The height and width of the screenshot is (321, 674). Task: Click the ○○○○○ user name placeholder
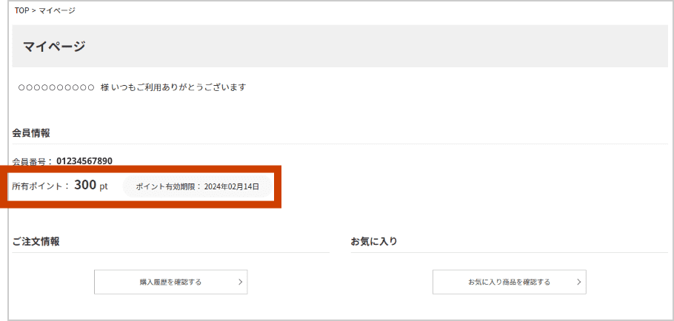click(56, 87)
